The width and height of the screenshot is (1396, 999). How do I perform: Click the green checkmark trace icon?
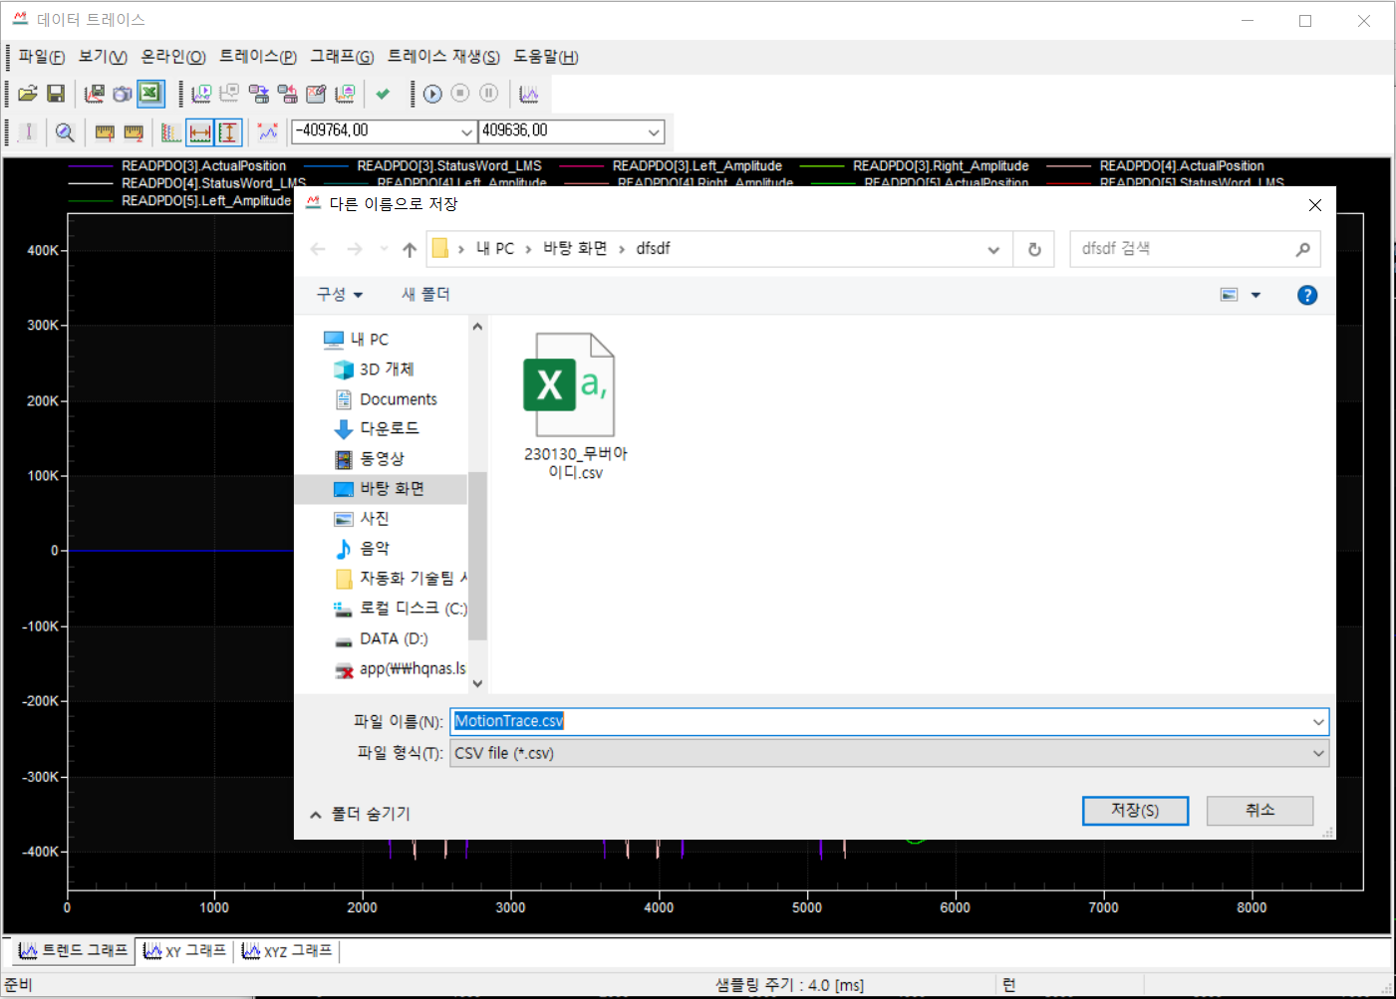pyautogui.click(x=383, y=93)
